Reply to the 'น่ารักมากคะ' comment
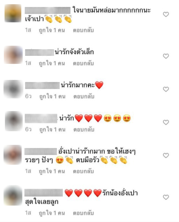Viewport: 179px width, 222px height. point(84,96)
